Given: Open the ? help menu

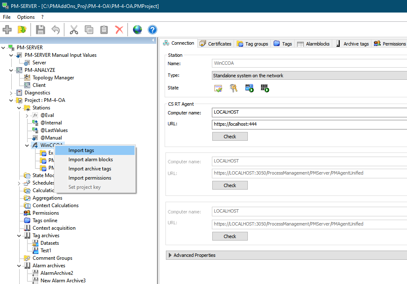Looking at the screenshot, I should pos(42,17).
